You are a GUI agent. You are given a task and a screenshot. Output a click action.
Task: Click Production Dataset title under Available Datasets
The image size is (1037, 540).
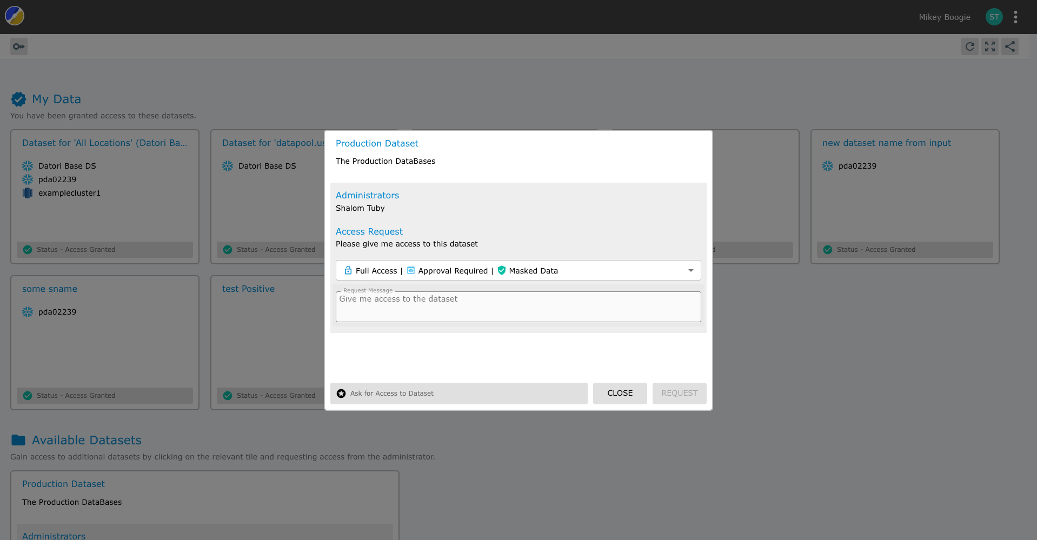pos(63,484)
